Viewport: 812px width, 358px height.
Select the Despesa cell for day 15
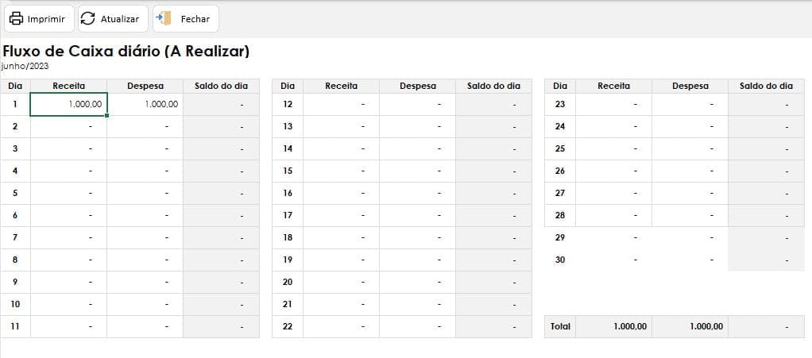click(x=417, y=171)
